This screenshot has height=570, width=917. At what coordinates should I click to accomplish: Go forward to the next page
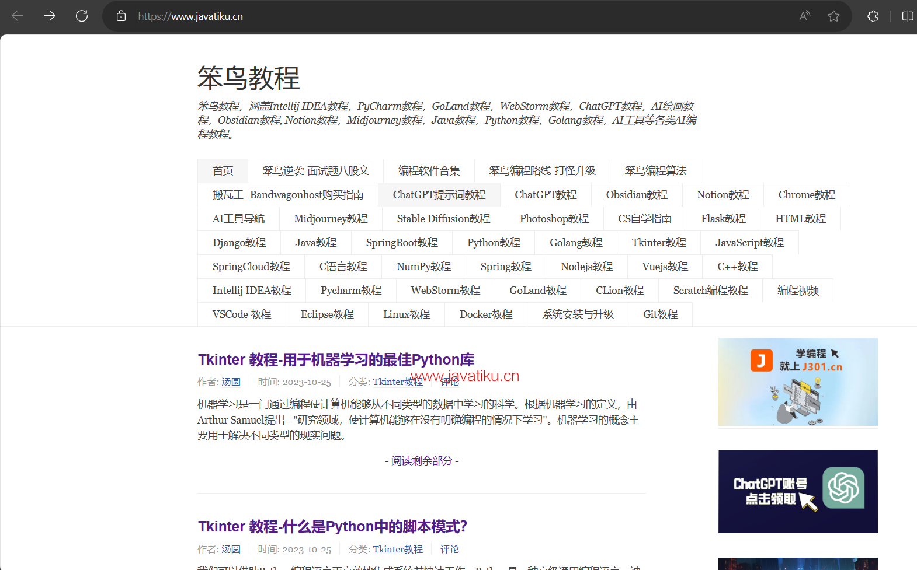pos(50,16)
